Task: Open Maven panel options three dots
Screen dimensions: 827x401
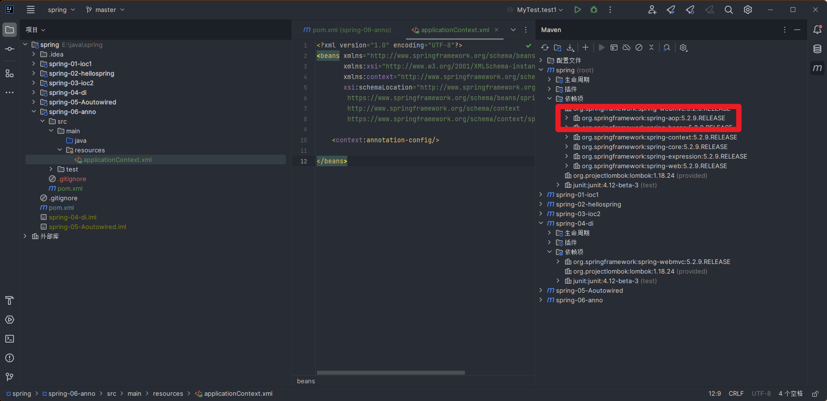Action: [x=785, y=30]
